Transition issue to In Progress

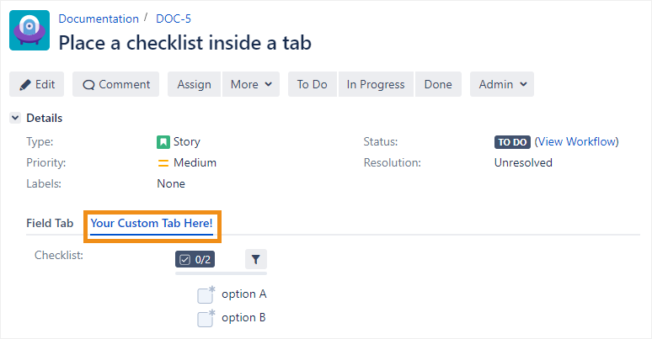[x=376, y=84]
